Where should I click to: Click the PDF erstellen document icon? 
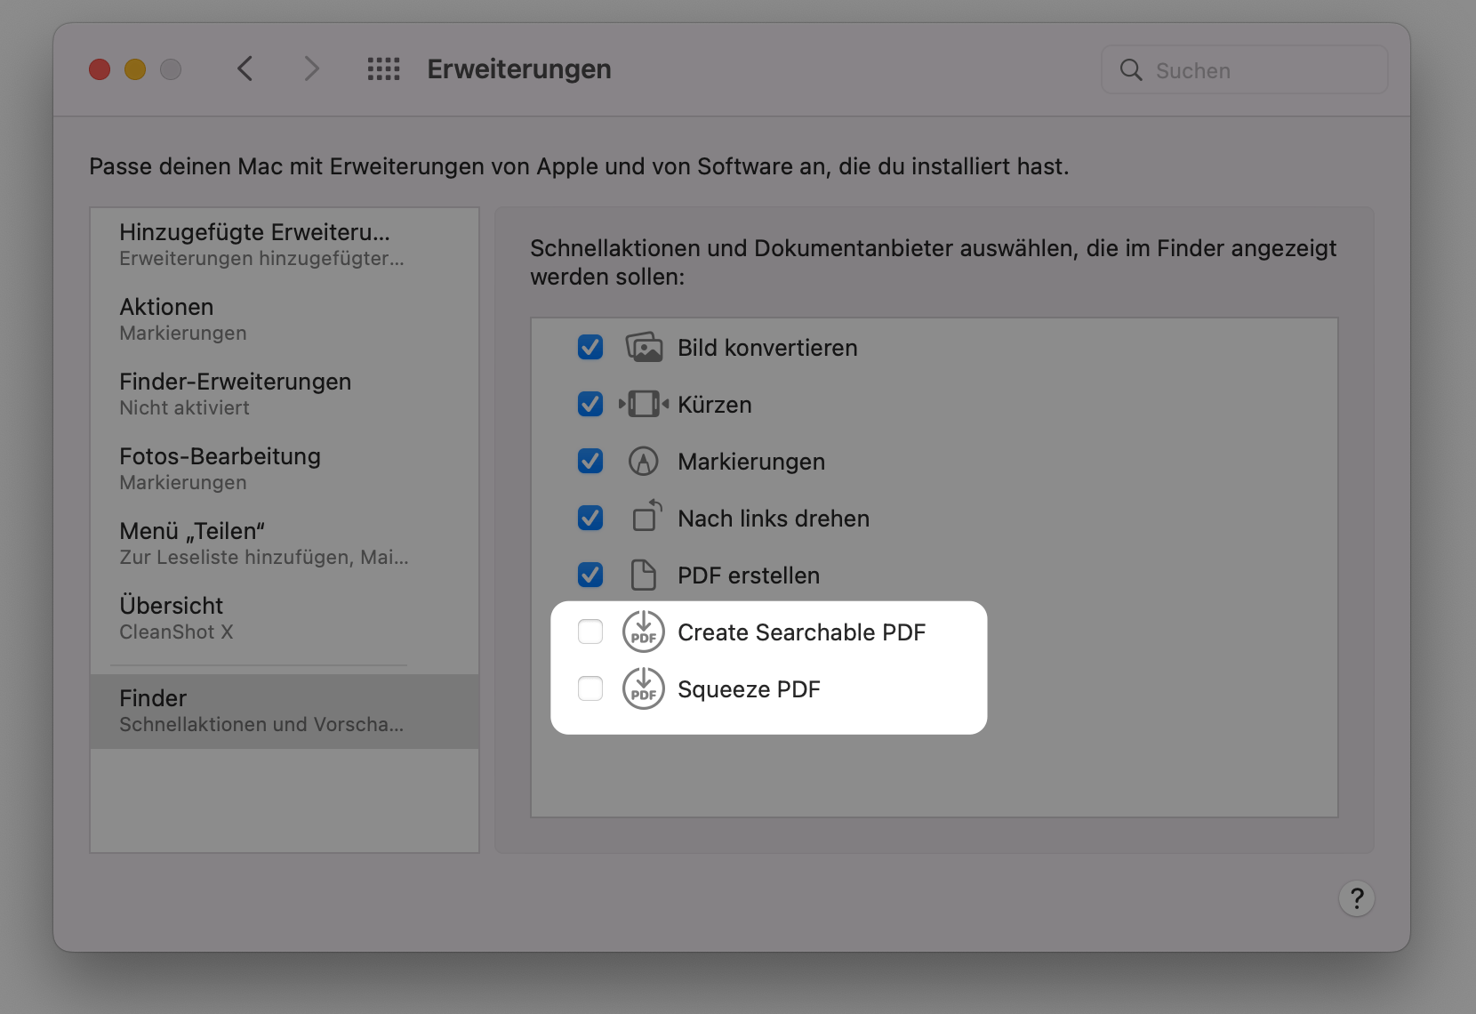coord(644,575)
